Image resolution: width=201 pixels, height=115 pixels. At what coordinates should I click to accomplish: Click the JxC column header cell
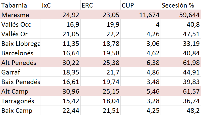click(x=60, y=5)
